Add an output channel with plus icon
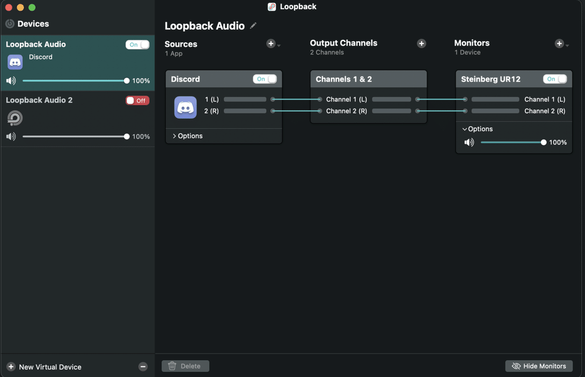The height and width of the screenshot is (377, 585). point(422,44)
